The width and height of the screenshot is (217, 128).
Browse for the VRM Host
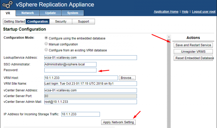point(127,78)
